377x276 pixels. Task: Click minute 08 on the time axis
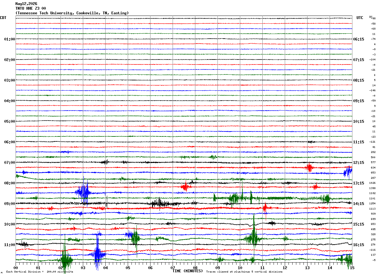coord(195,268)
